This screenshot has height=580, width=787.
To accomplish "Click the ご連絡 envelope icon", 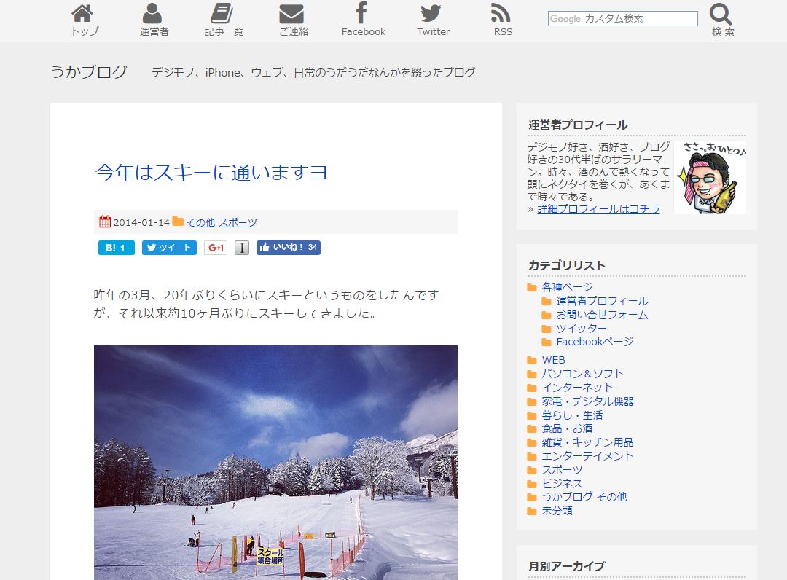I will (292, 15).
